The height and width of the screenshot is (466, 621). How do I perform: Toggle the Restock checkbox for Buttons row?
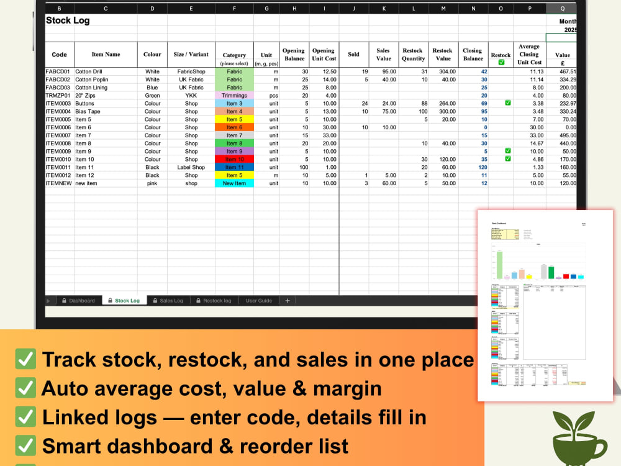point(508,103)
